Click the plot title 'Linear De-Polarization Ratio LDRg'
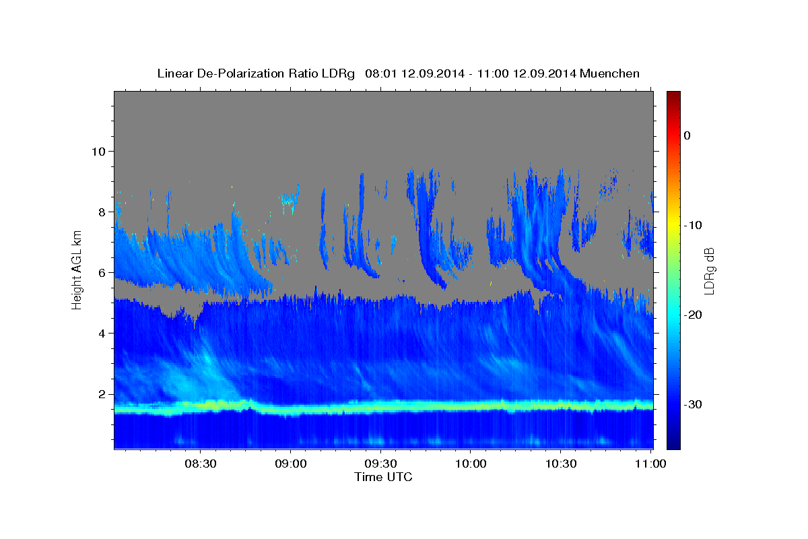Viewport: 808px width, 539px height. (256, 73)
